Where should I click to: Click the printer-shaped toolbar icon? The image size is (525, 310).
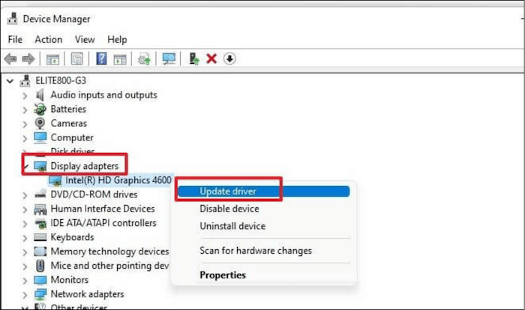(144, 59)
